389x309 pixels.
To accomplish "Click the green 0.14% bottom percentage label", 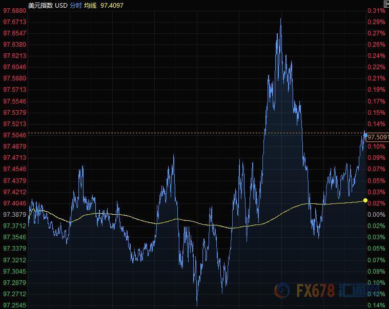I will pos(376,305).
